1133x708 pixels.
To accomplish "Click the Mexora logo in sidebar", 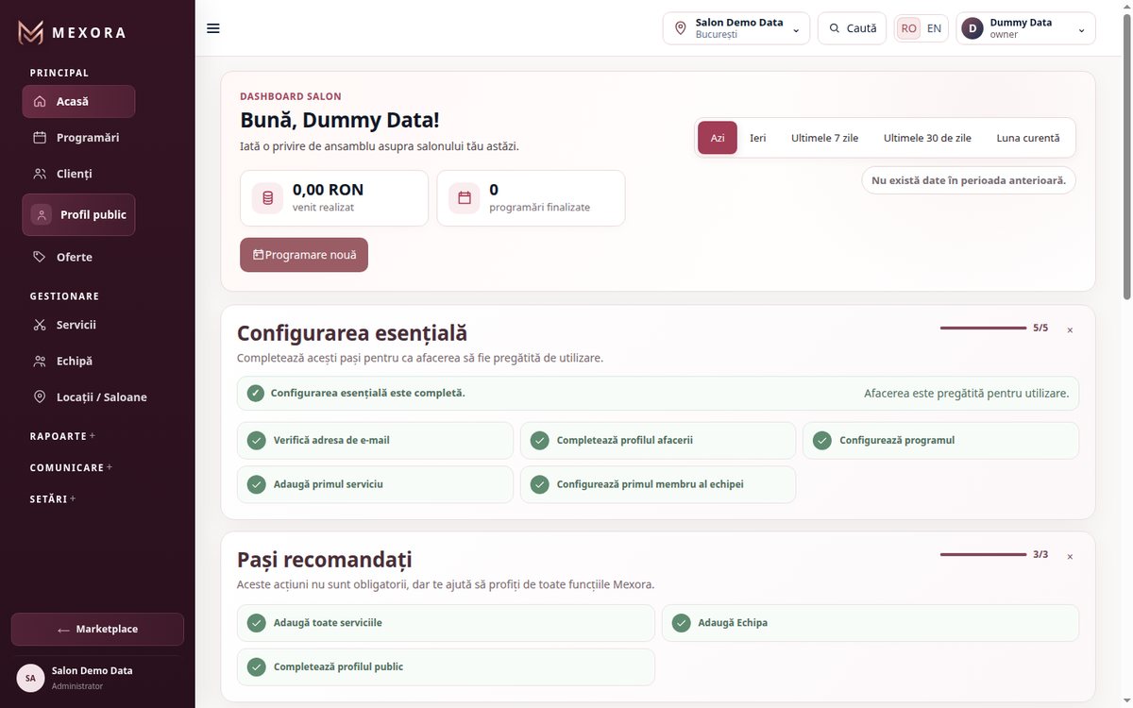I will click(72, 32).
